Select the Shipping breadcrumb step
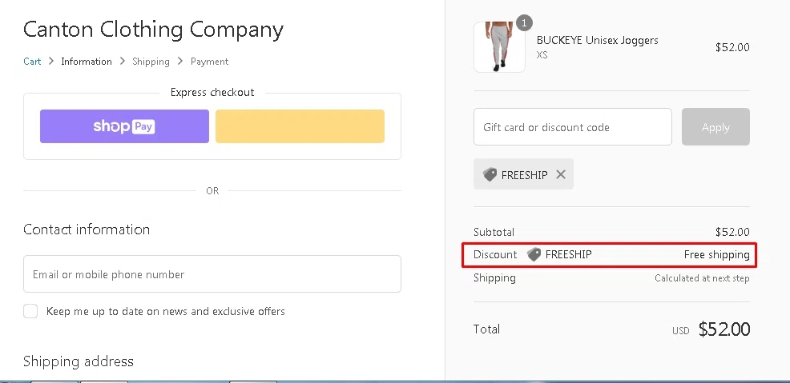Viewport: 790px width, 383px height. (x=151, y=62)
